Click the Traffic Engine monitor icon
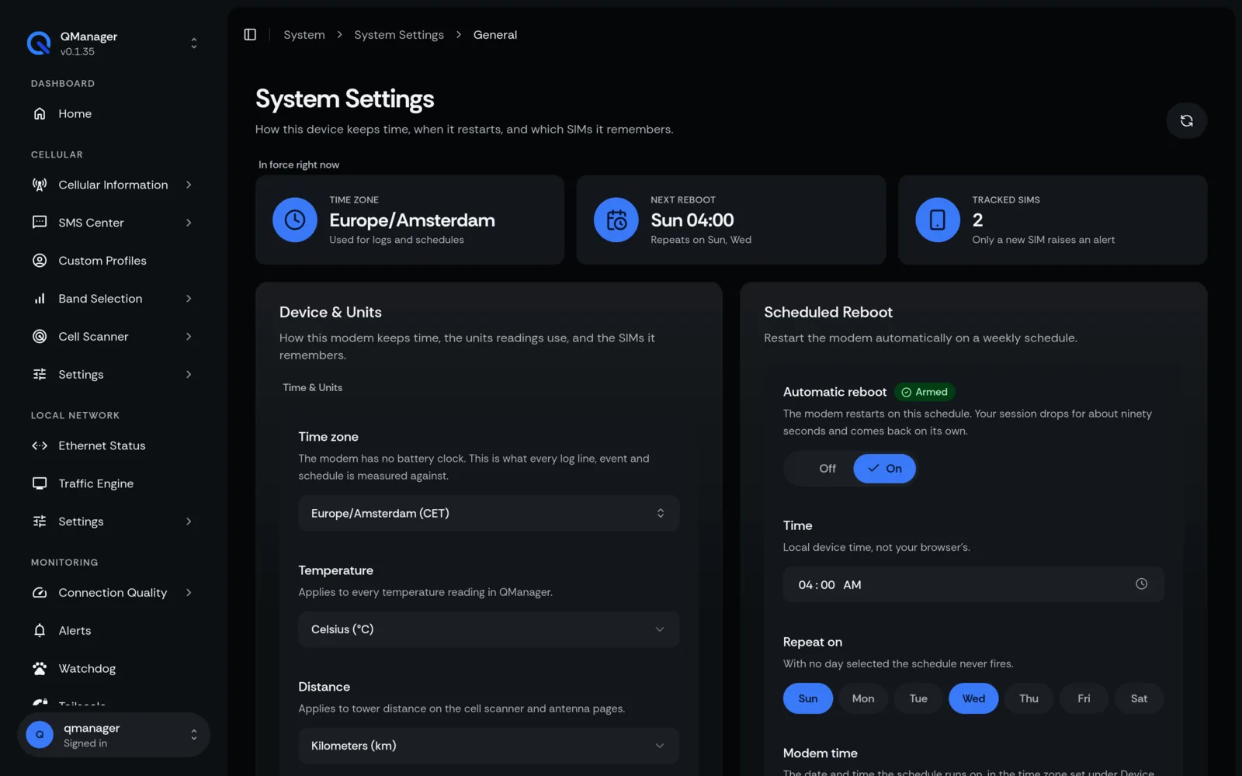 coord(40,483)
